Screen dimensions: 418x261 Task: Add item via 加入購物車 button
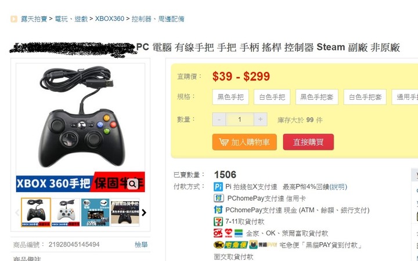[244, 142]
